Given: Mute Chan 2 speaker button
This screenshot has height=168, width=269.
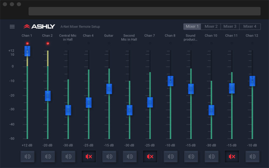Looking at the screenshot, I should point(48,156).
